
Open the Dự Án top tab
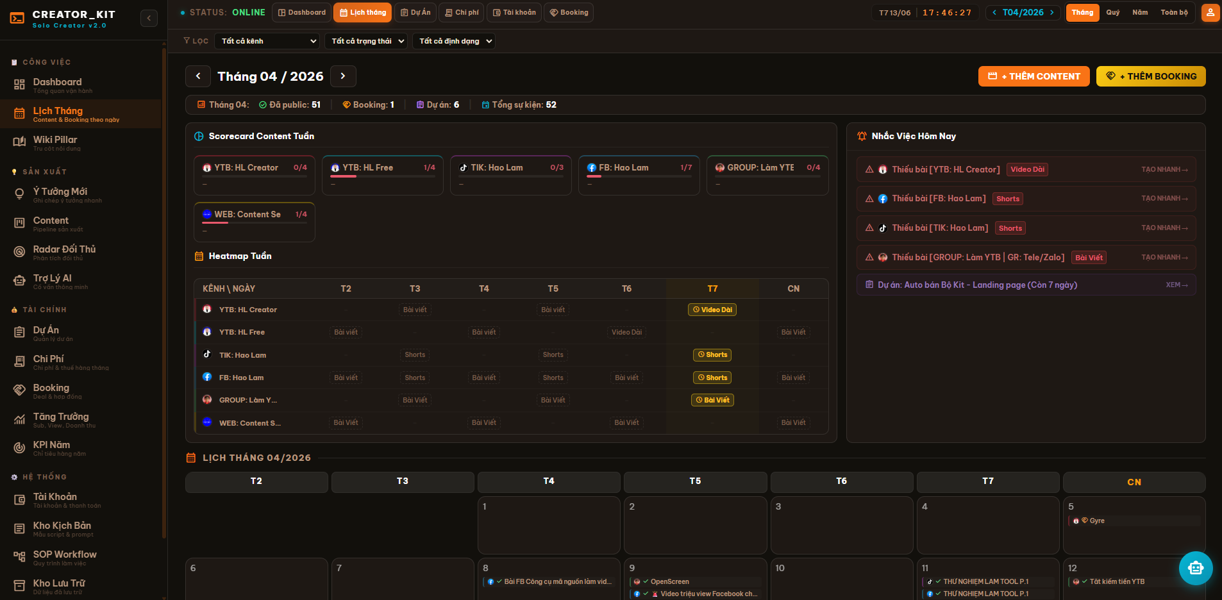coord(415,12)
